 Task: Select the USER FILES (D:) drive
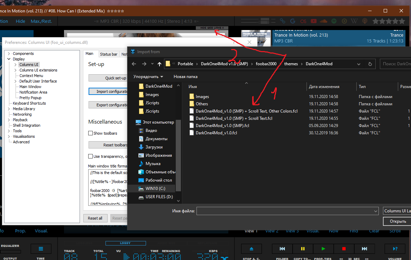point(159,197)
